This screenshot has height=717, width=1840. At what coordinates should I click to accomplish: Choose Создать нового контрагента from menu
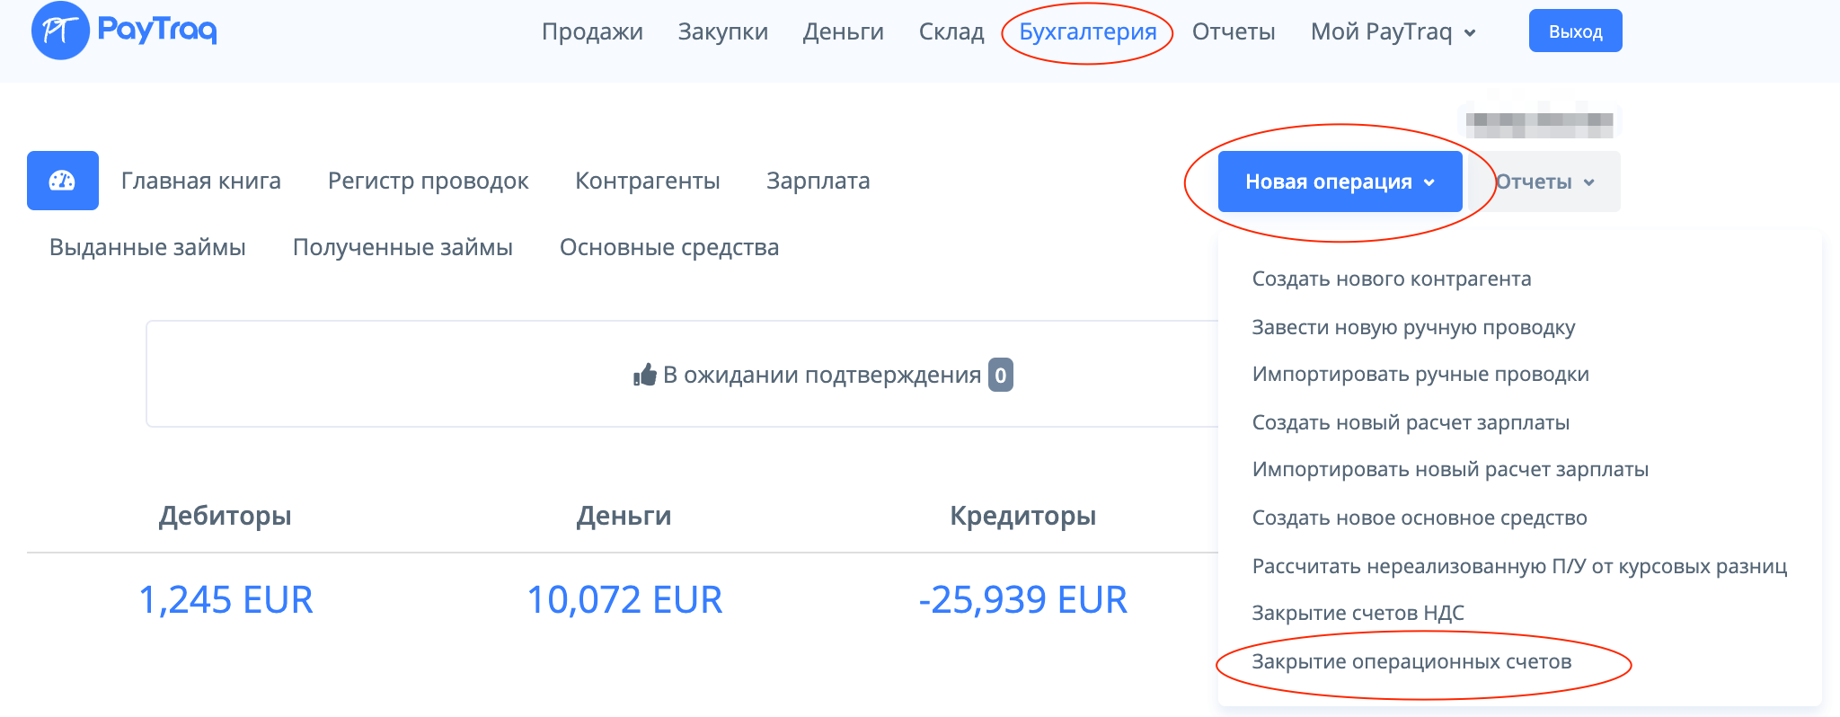click(x=1391, y=279)
